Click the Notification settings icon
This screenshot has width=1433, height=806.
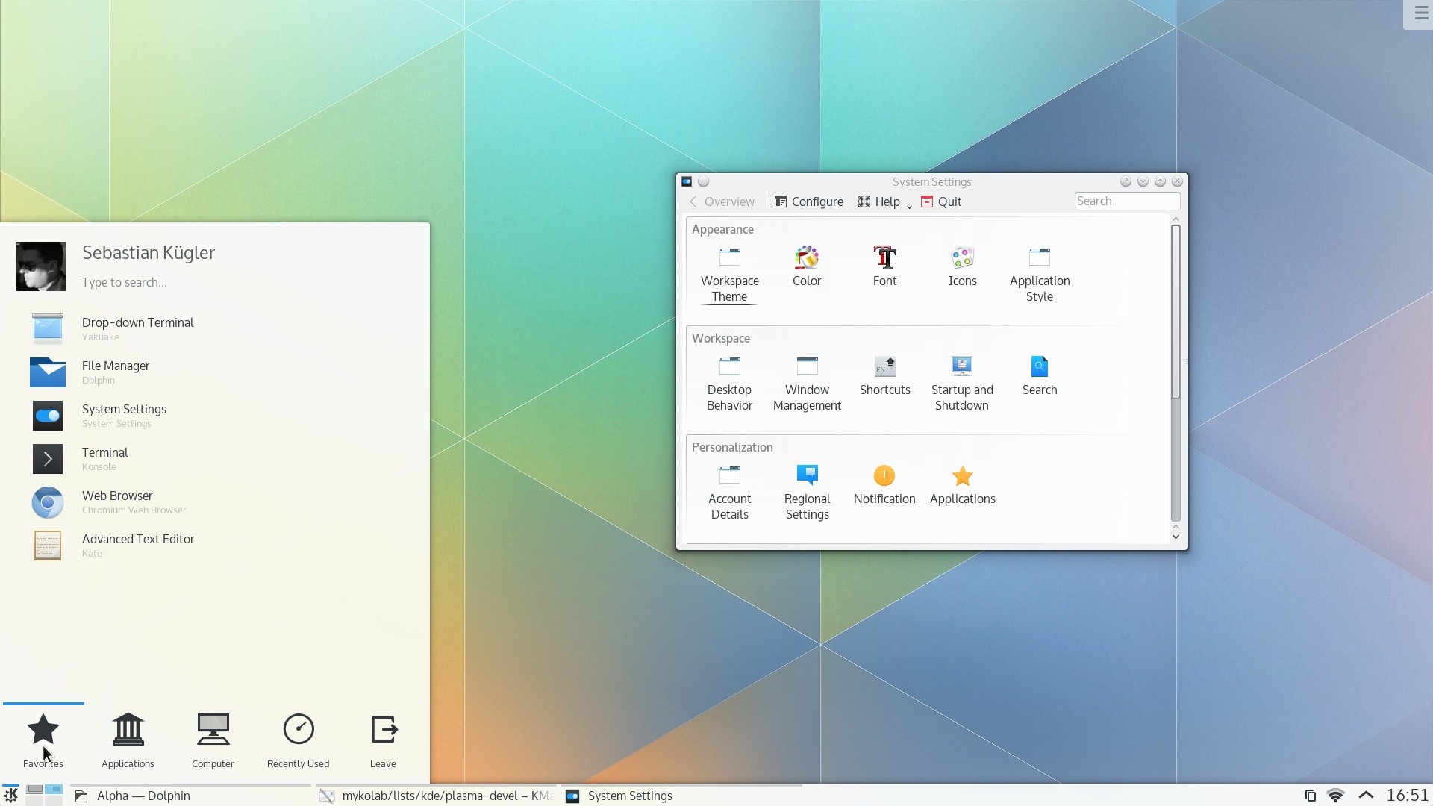coord(884,475)
